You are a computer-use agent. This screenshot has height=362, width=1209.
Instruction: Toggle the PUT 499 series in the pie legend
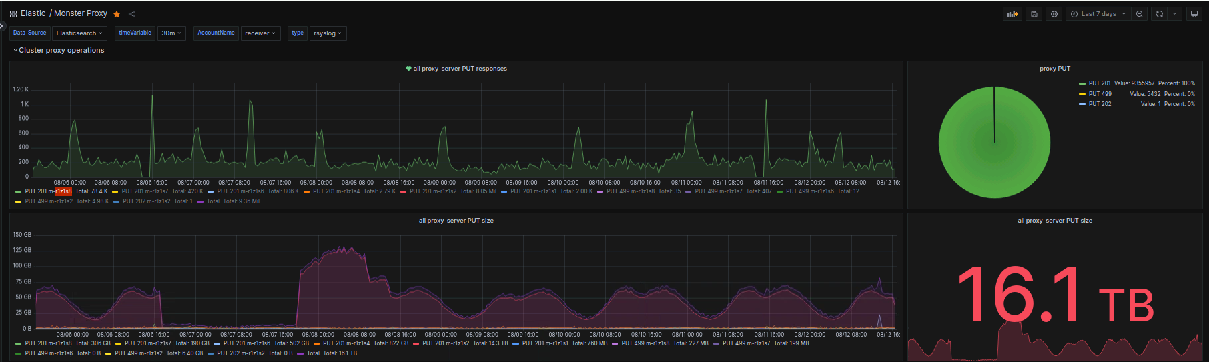1100,94
